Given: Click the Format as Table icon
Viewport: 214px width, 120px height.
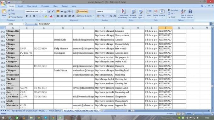Looking at the screenshot, I should pyautogui.click(x=133, y=14).
